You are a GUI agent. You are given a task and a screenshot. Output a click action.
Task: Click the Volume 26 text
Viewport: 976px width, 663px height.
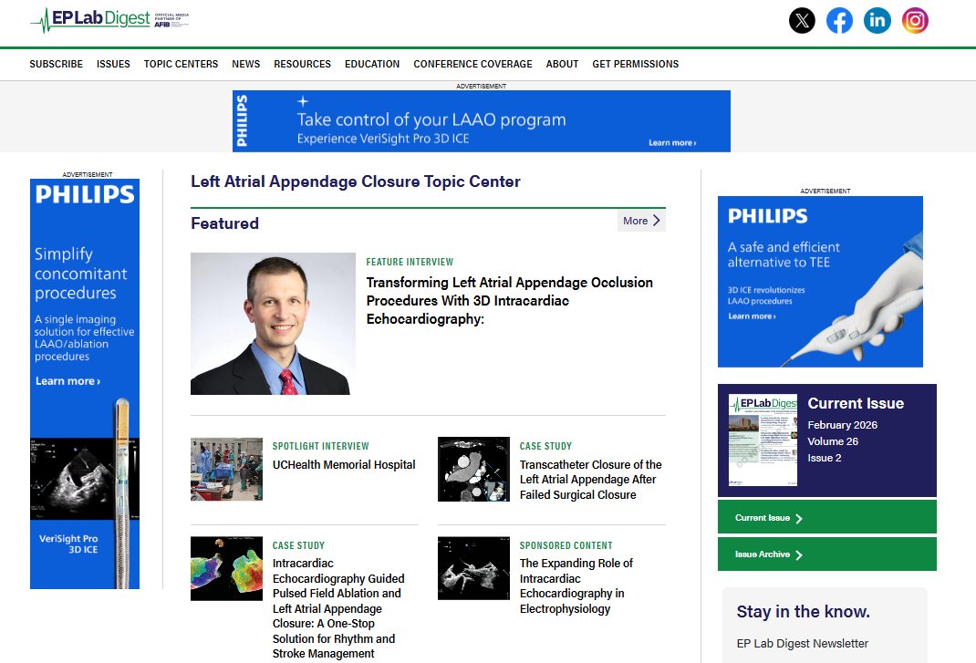point(833,441)
